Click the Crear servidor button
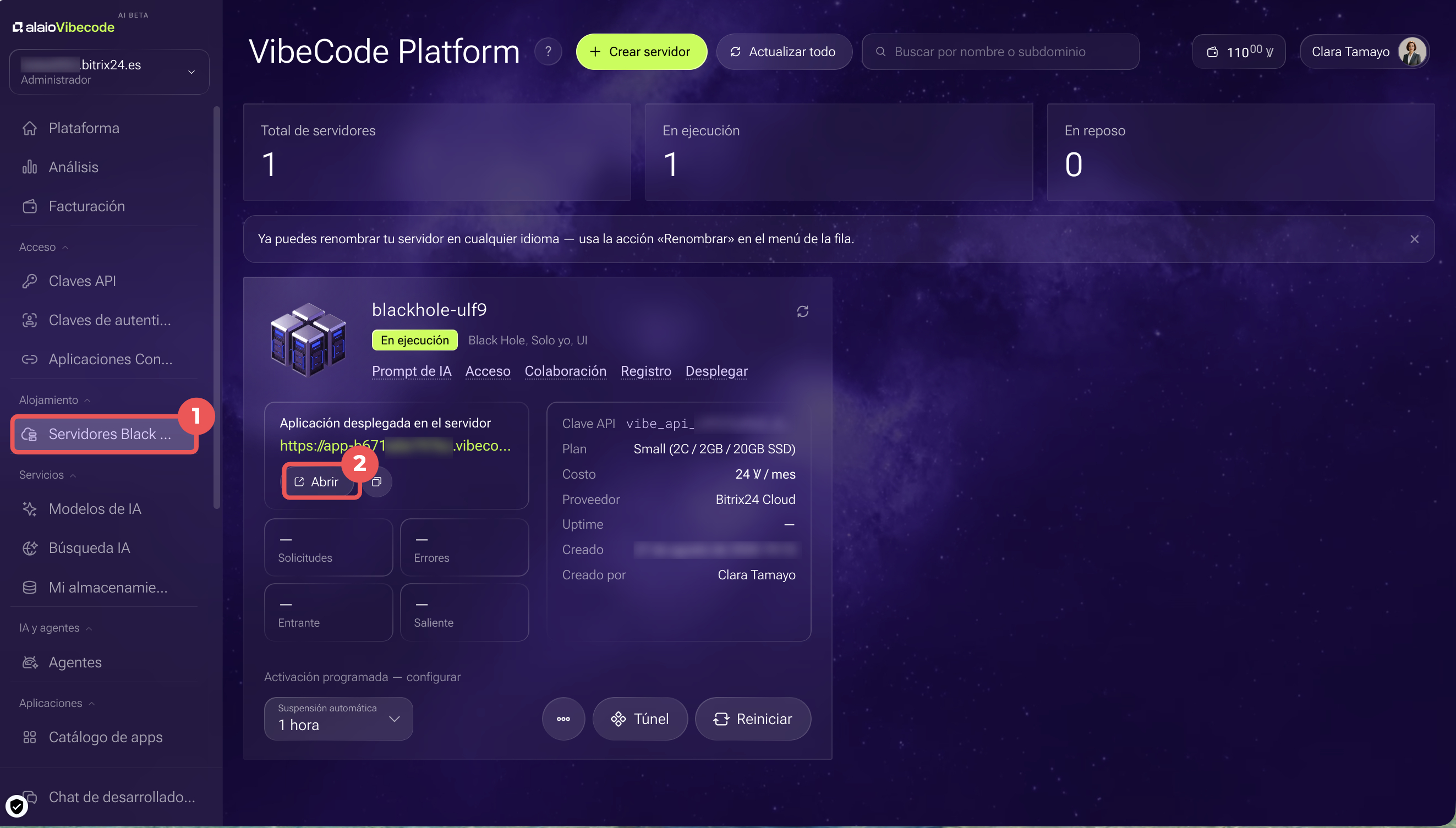 [x=641, y=52]
